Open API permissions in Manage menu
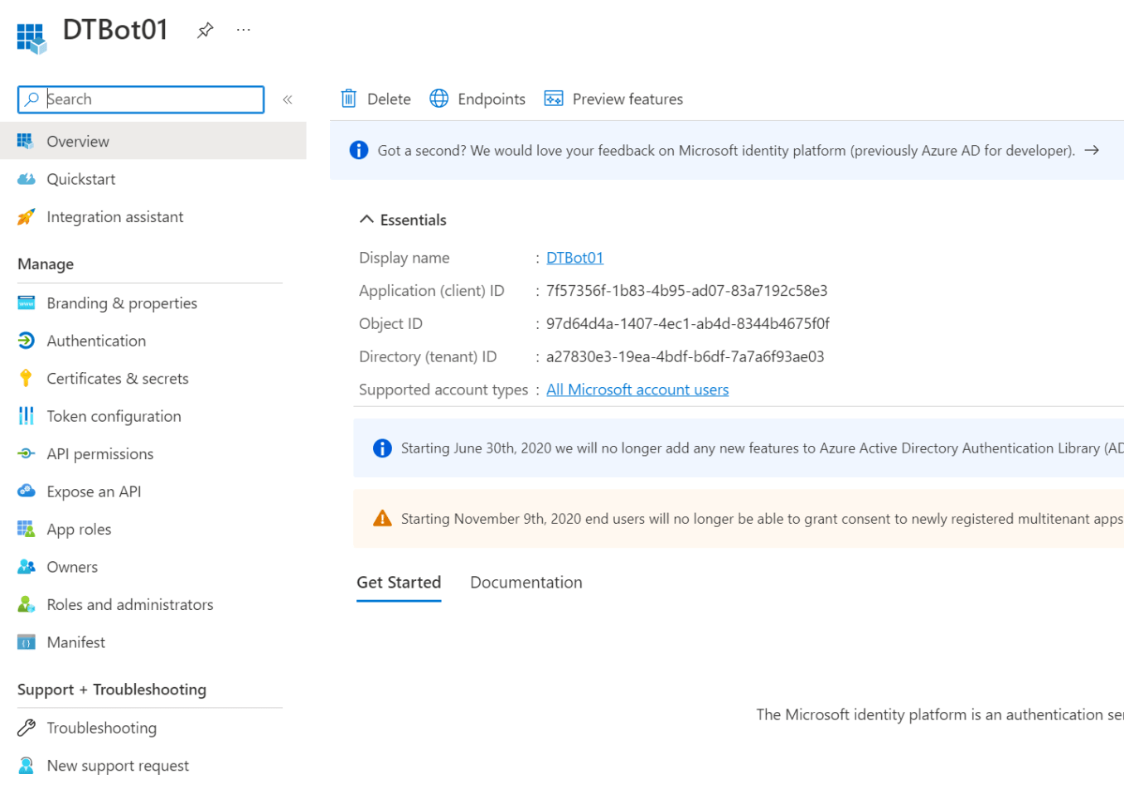The image size is (1124, 789). (x=99, y=454)
